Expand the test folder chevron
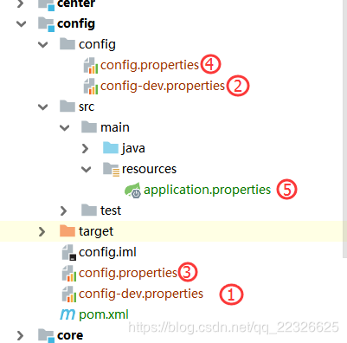The image size is (347, 343). pos(64,210)
